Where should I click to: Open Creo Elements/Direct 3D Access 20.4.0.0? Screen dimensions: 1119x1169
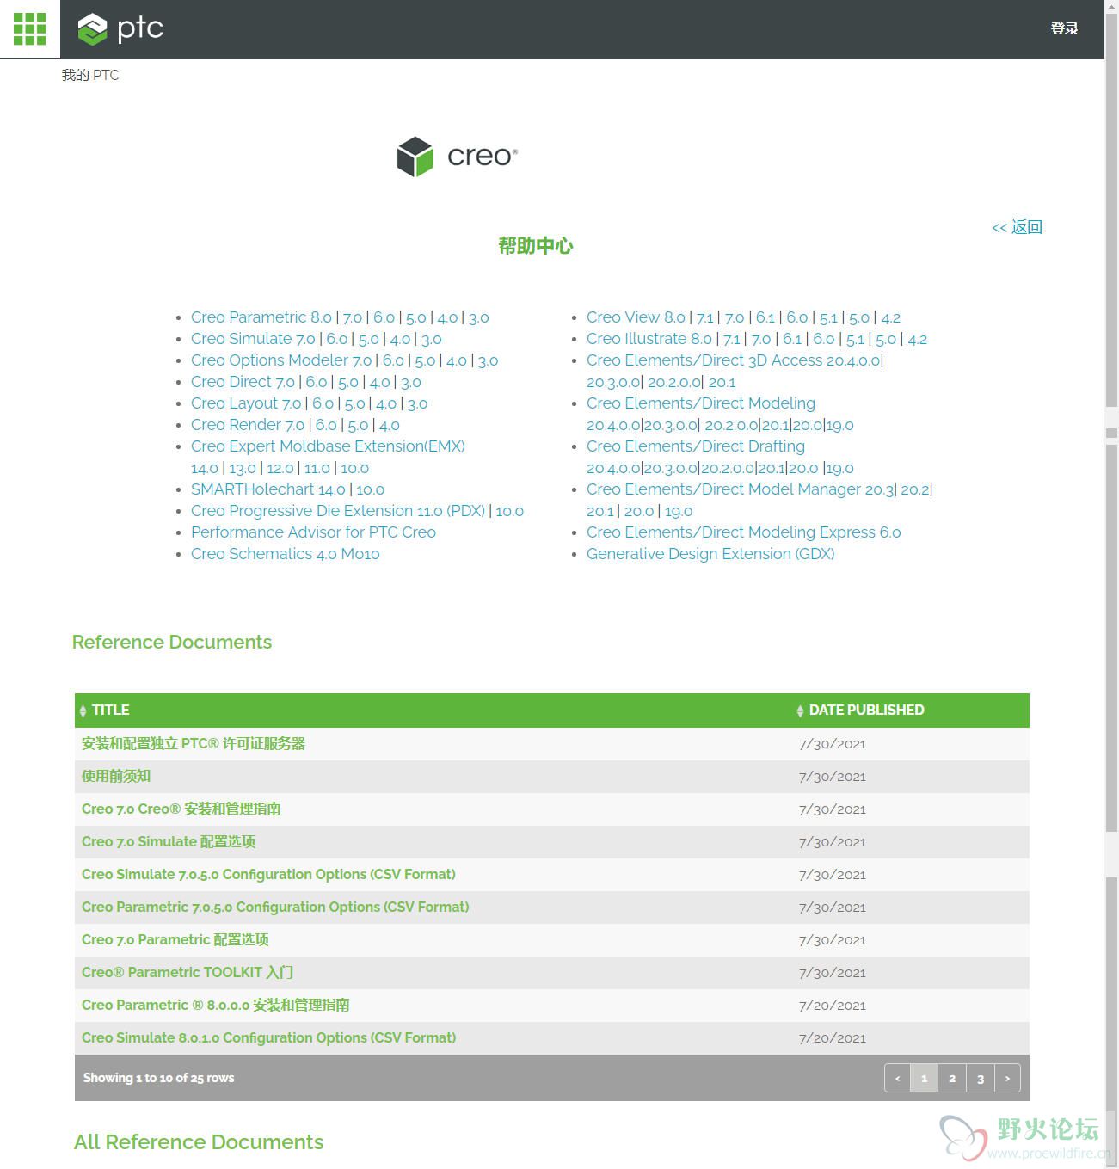733,360
